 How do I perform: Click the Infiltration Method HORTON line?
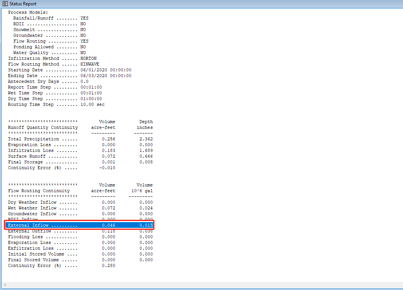[x=50, y=58]
